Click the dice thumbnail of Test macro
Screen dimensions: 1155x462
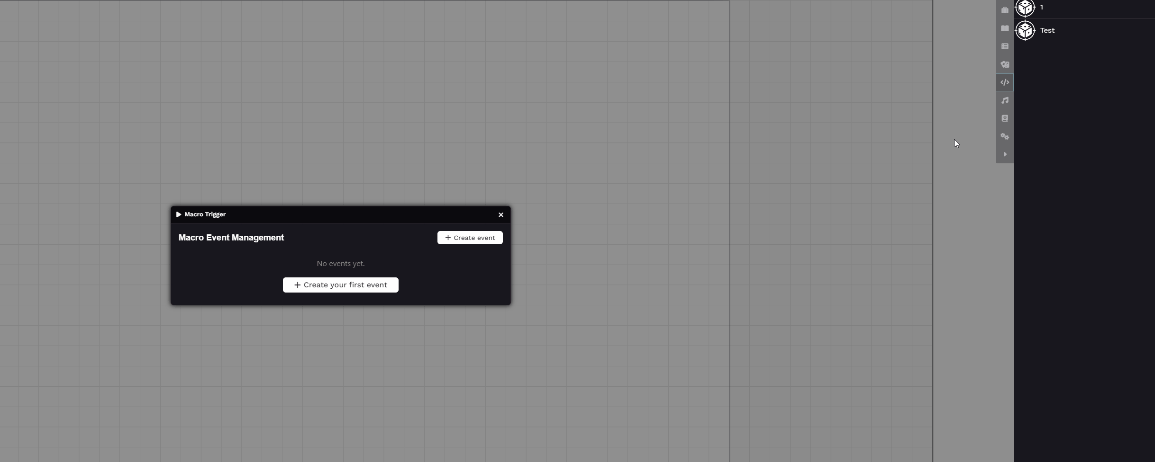click(x=1025, y=31)
